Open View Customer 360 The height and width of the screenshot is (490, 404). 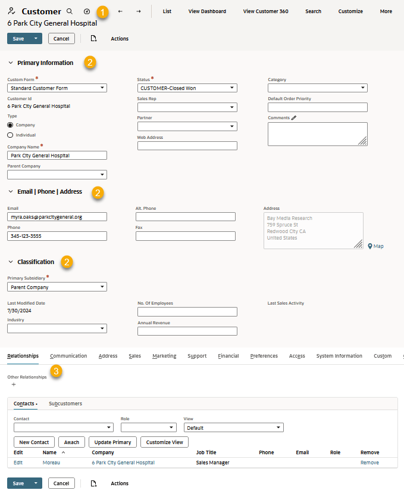pyautogui.click(x=265, y=11)
